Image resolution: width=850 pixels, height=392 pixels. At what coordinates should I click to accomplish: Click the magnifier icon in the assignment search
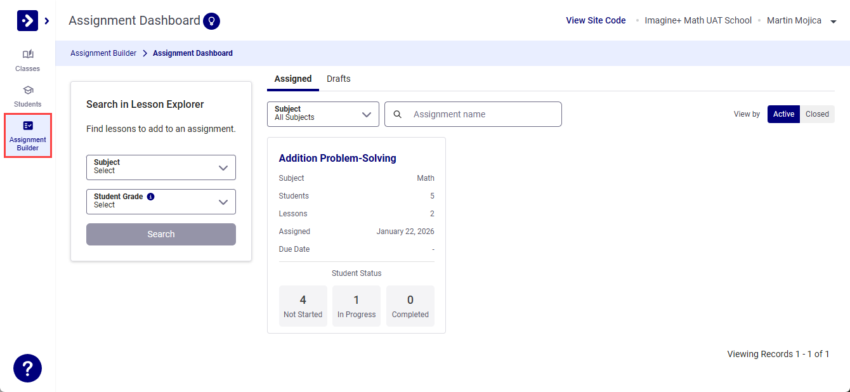pyautogui.click(x=398, y=114)
